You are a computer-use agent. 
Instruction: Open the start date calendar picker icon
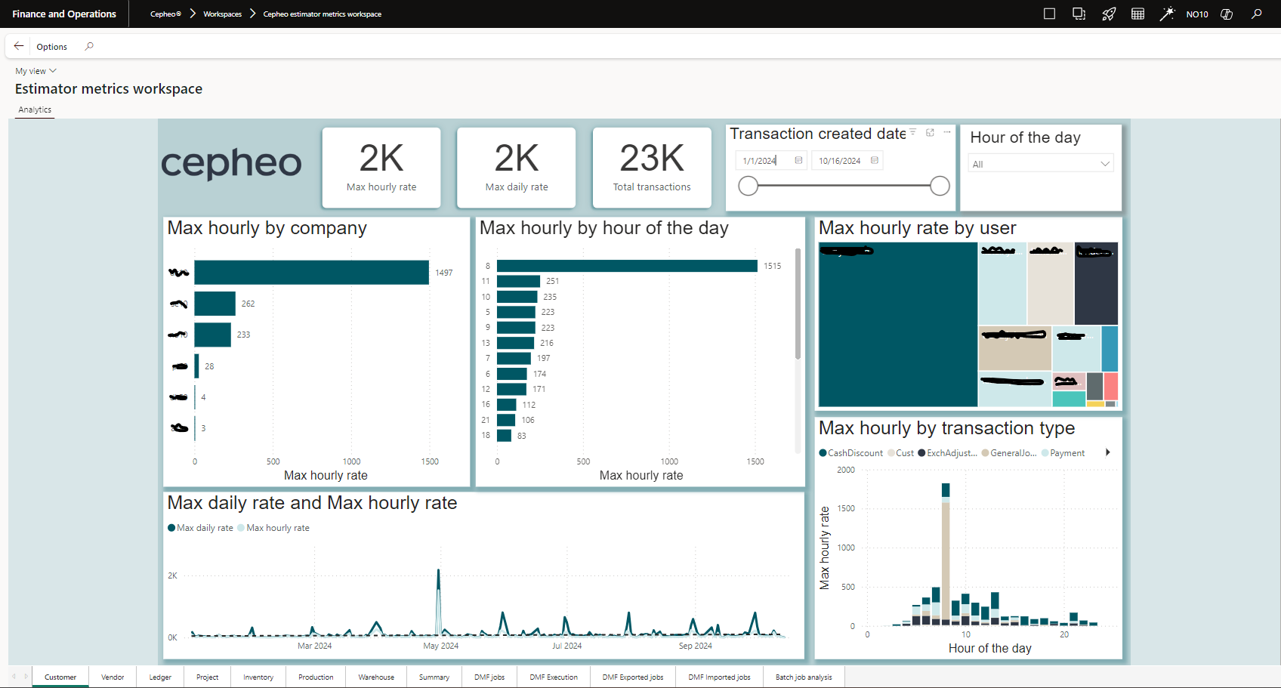coord(798,160)
